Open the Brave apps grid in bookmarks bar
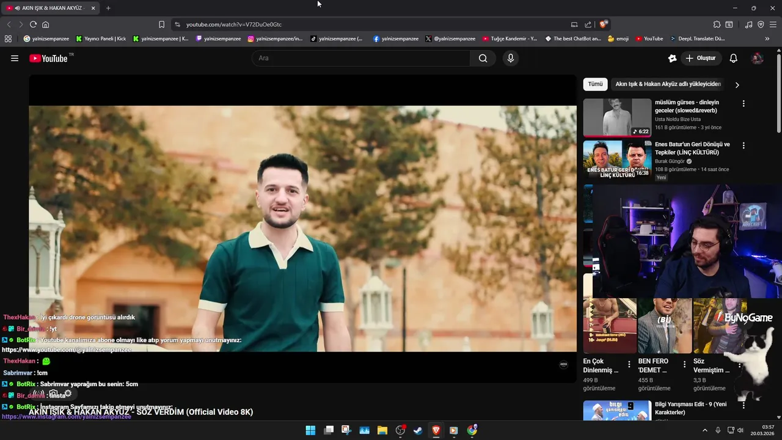This screenshot has height=440, width=782. click(8, 38)
